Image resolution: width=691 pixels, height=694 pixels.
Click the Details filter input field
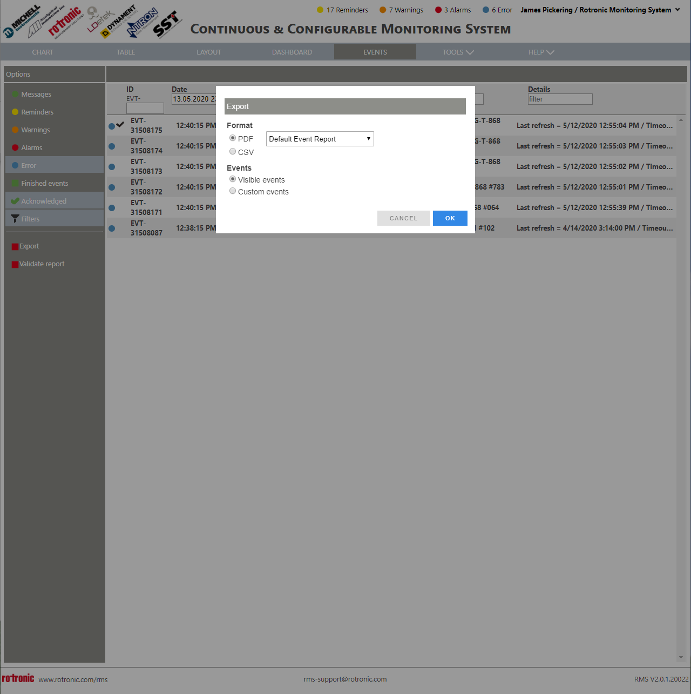[560, 99]
